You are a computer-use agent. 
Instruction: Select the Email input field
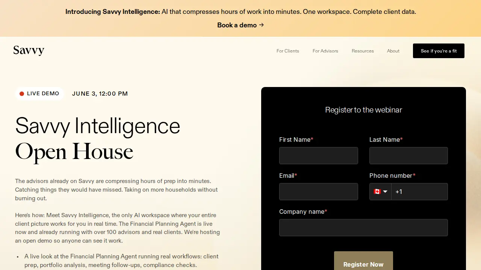(319, 192)
